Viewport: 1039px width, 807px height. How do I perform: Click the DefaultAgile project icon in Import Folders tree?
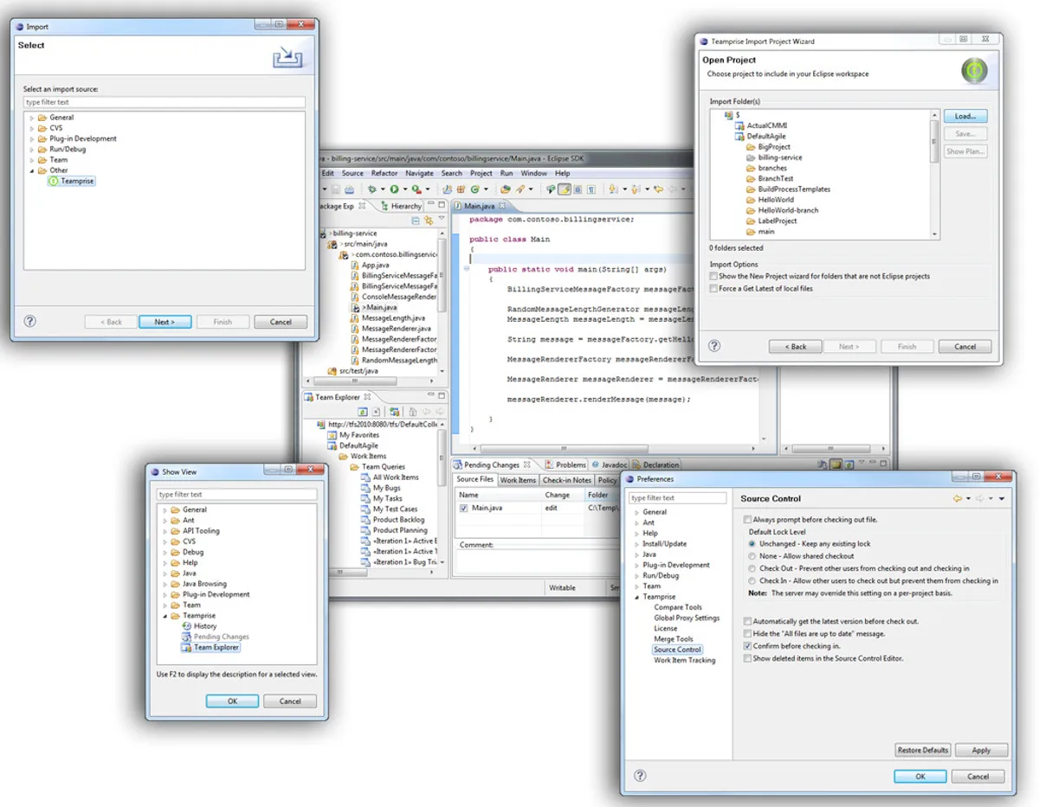[x=739, y=137]
